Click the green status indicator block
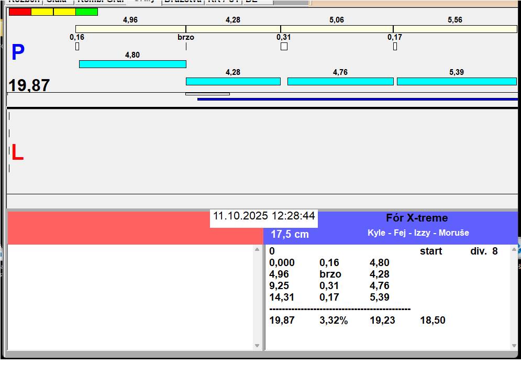Image resolution: width=521 pixels, height=375 pixels. tap(86, 12)
